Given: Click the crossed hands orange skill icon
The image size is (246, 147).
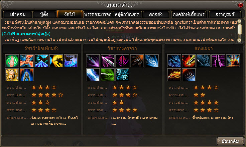Looking at the screenshot, I should tap(27, 61).
